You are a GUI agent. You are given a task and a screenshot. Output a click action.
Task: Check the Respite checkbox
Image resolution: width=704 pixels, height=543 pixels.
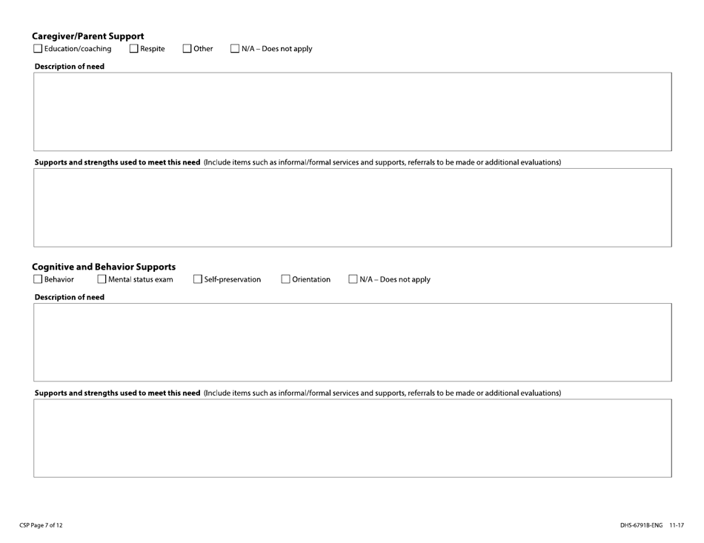[134, 48]
